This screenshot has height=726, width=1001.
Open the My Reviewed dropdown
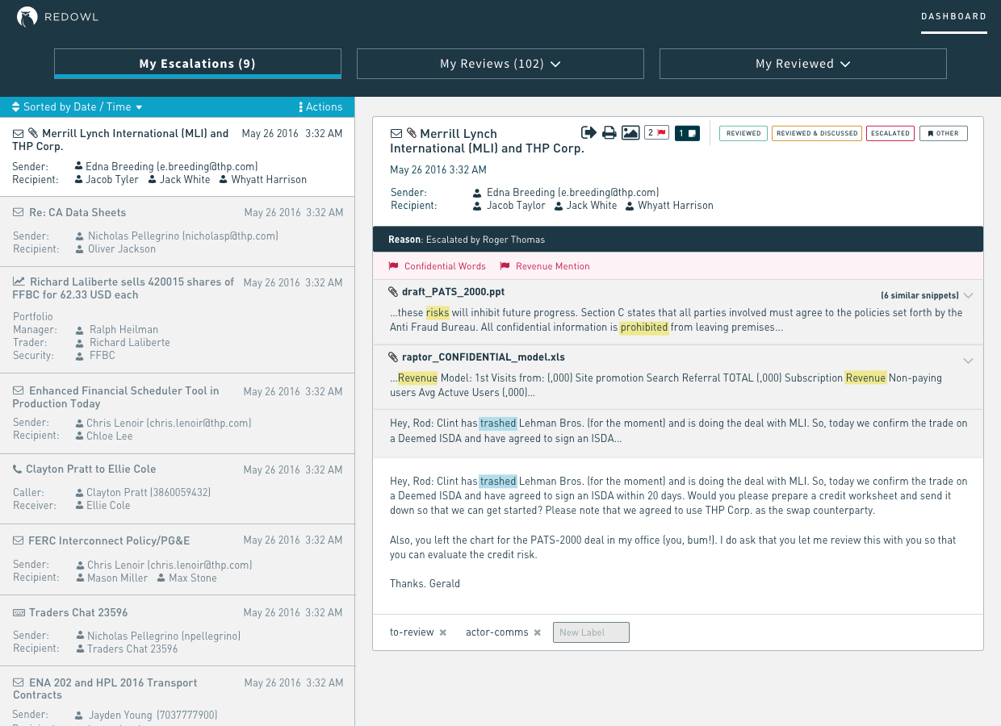click(x=803, y=64)
